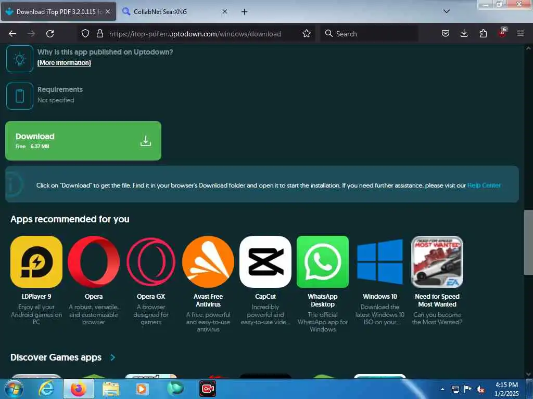Open Windows Media Player taskbar icon
The width and height of the screenshot is (533, 399).
pyautogui.click(x=143, y=389)
